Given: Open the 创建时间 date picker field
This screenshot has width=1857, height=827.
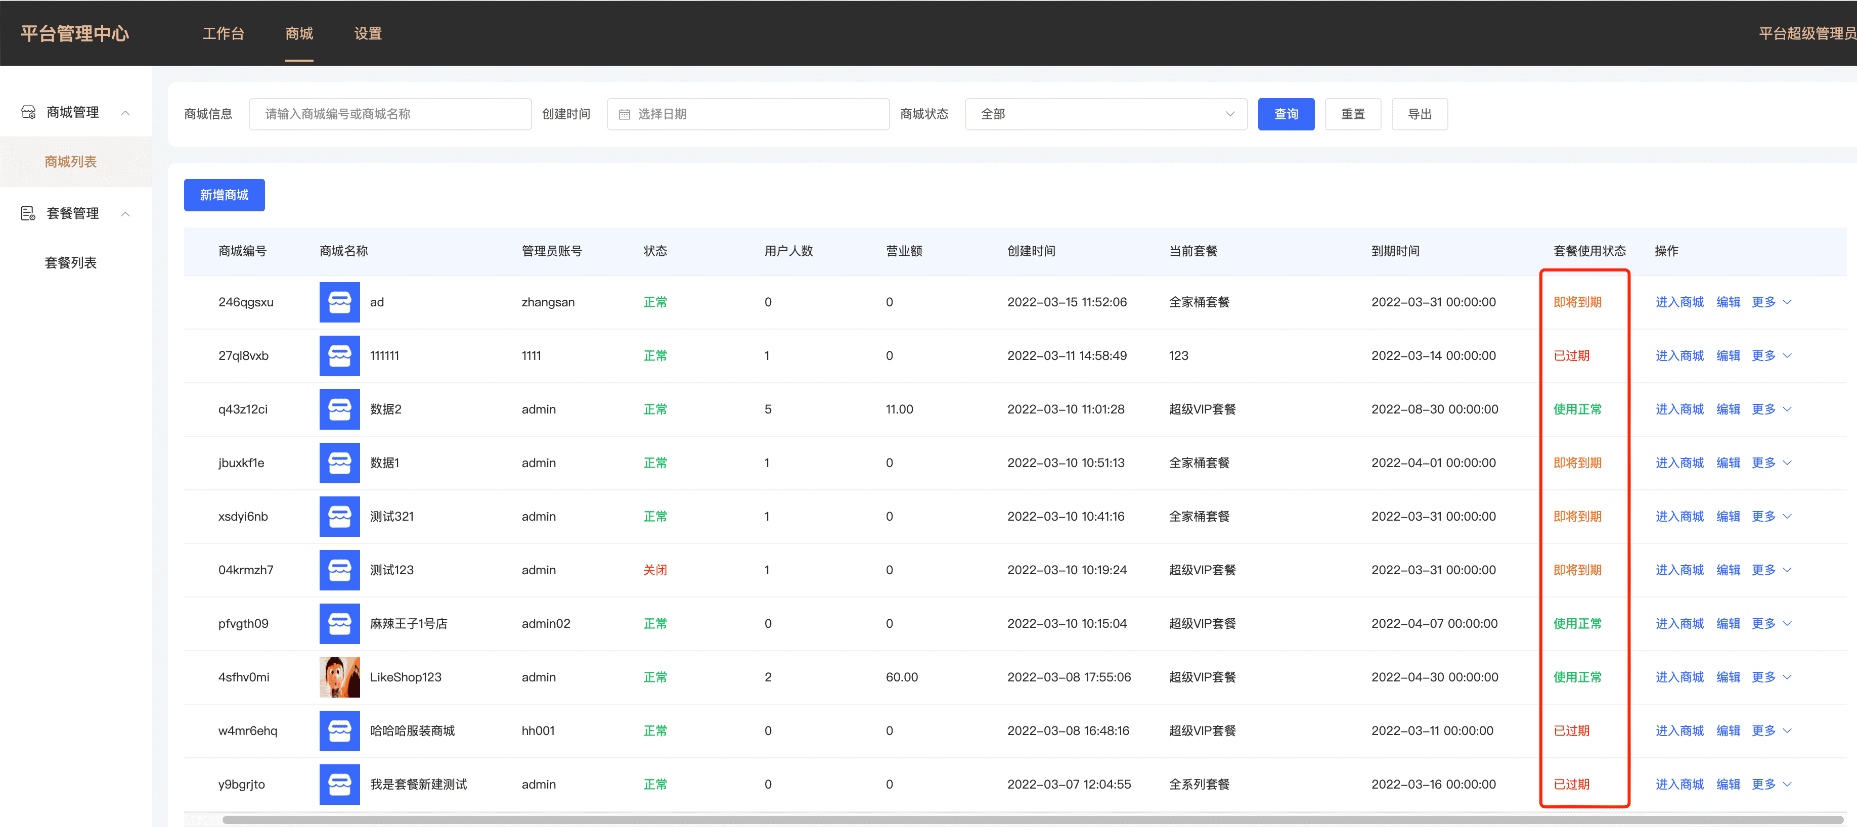Looking at the screenshot, I should pos(747,114).
